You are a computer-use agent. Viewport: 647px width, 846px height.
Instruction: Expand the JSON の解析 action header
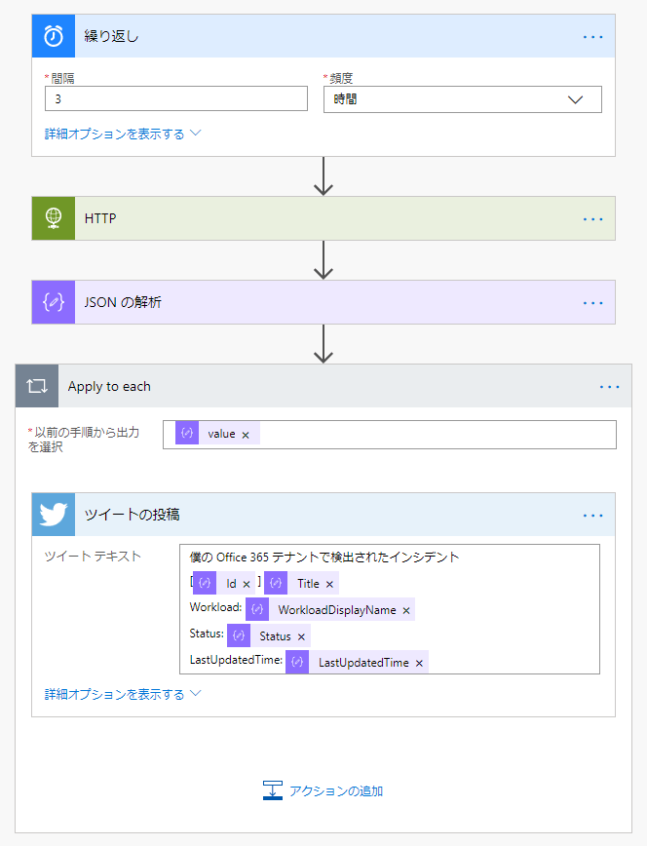pos(323,302)
